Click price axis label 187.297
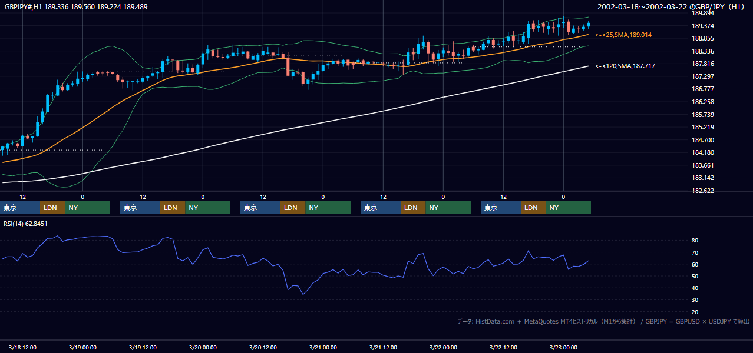753x353 pixels. (x=703, y=76)
